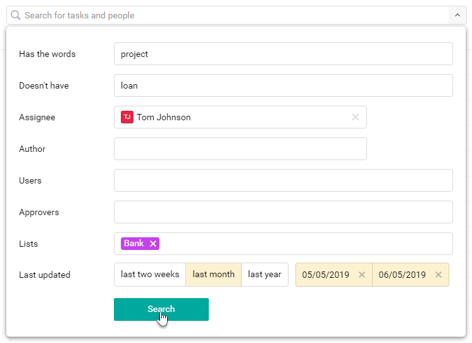The image size is (472, 343).
Task: Select the last year filter
Action: [x=264, y=275]
